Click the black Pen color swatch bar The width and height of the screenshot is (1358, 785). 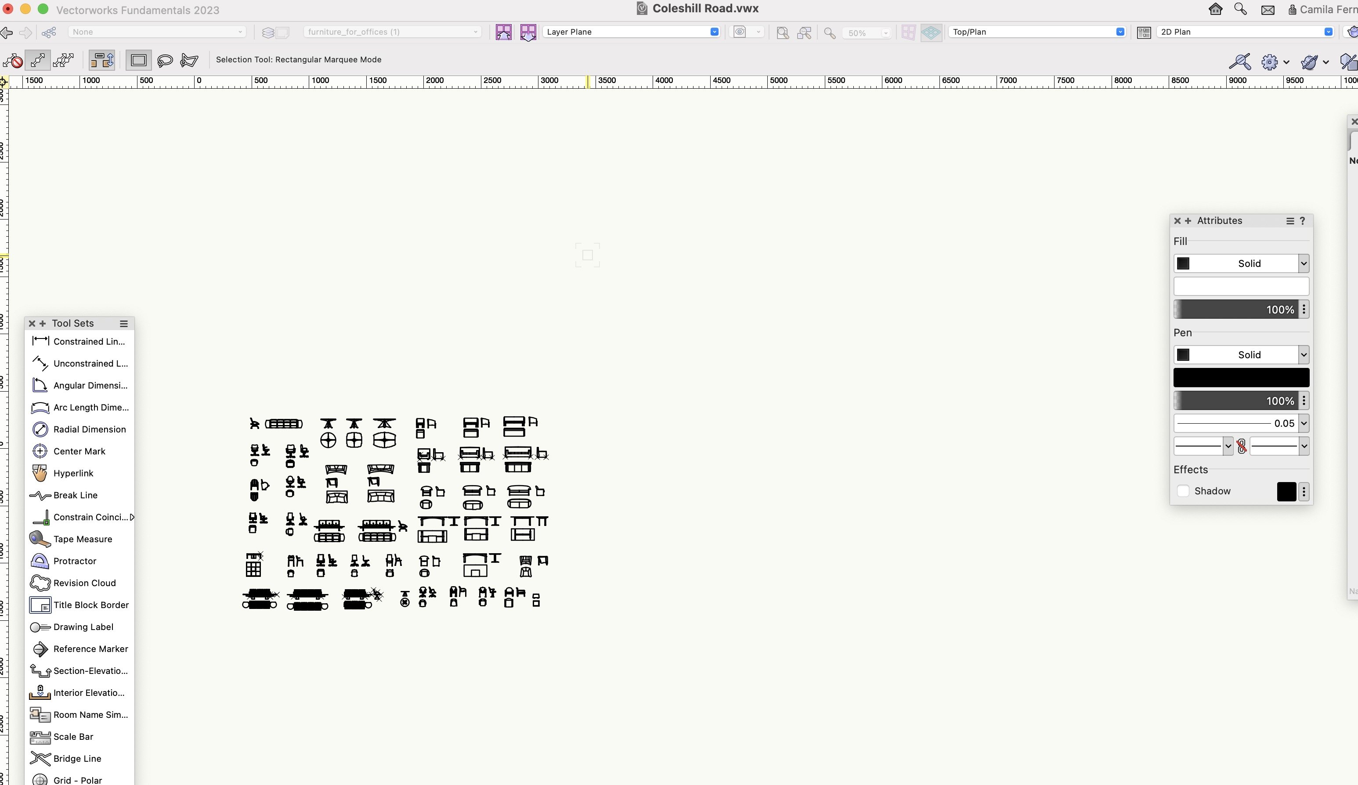tap(1241, 377)
